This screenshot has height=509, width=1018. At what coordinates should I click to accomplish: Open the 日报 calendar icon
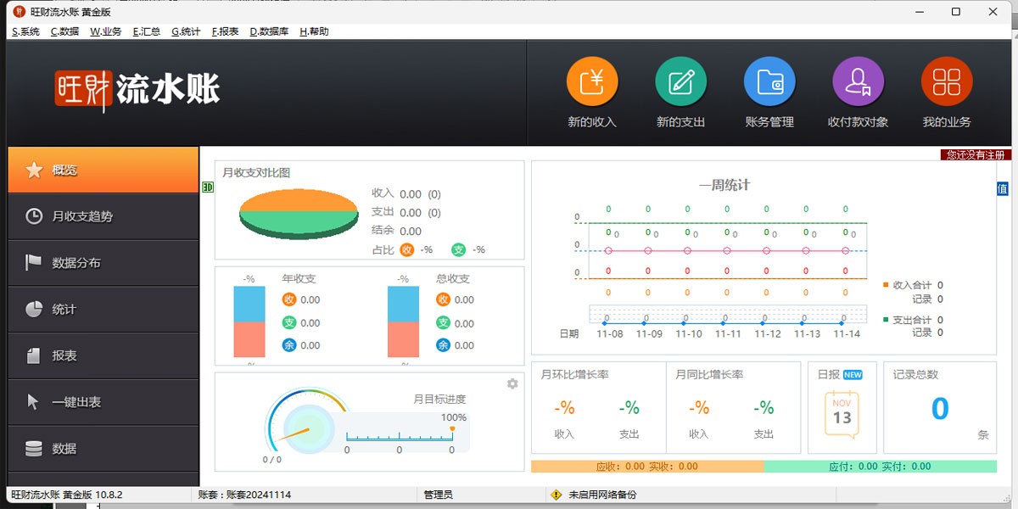point(842,415)
